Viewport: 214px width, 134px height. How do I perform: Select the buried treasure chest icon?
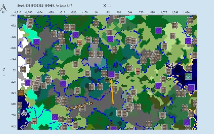tap(21, 93)
